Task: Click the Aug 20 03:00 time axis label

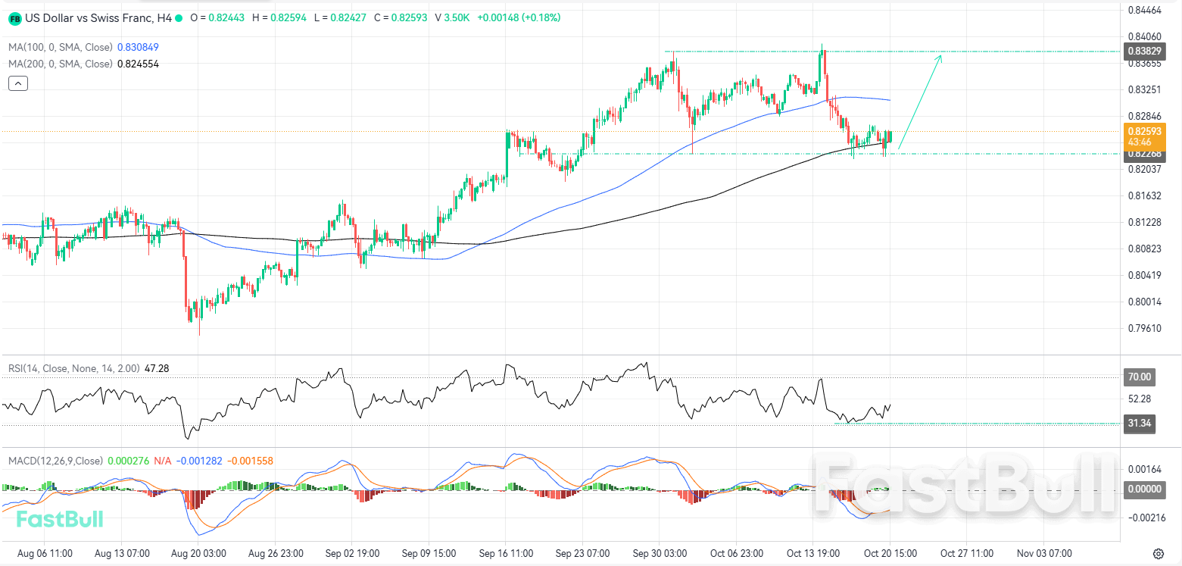Action: click(198, 553)
